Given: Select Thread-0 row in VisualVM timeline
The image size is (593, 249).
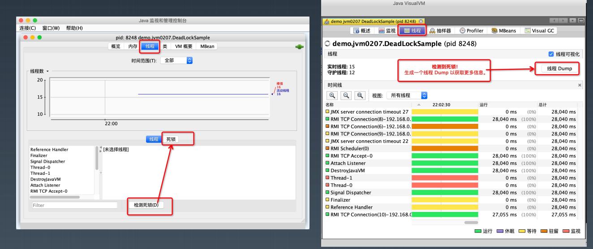Looking at the screenshot, I should pos(451,185).
